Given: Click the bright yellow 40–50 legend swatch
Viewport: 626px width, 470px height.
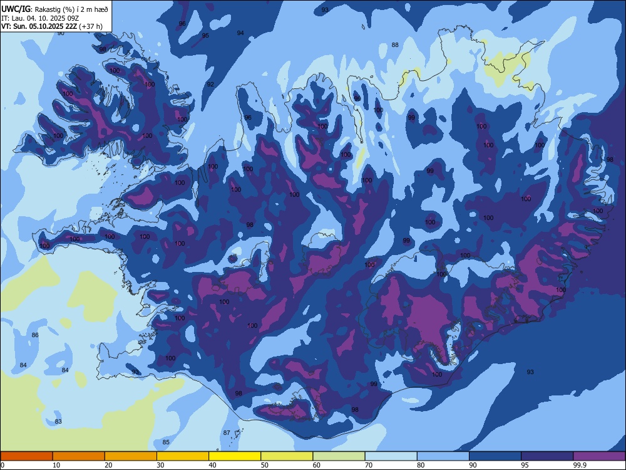Looking at the screenshot, I should pyautogui.click(x=235, y=456).
